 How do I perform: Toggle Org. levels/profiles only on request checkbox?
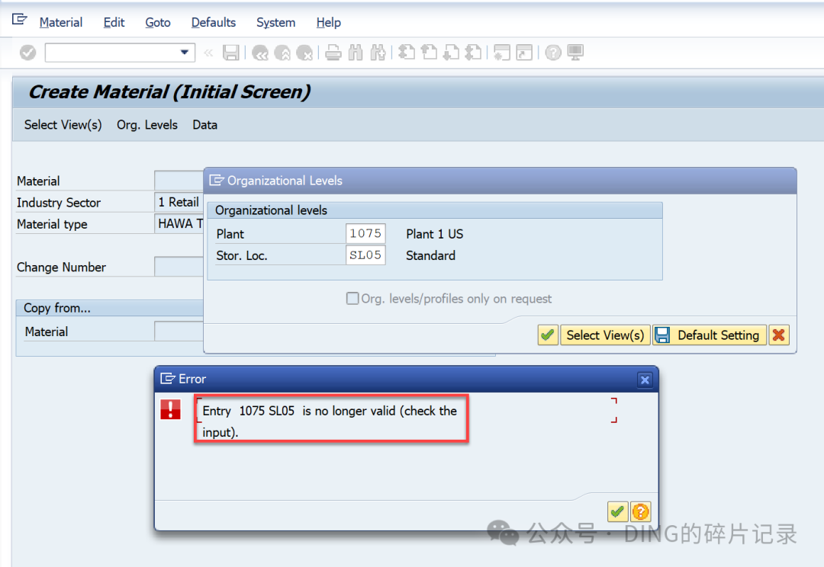click(x=352, y=298)
